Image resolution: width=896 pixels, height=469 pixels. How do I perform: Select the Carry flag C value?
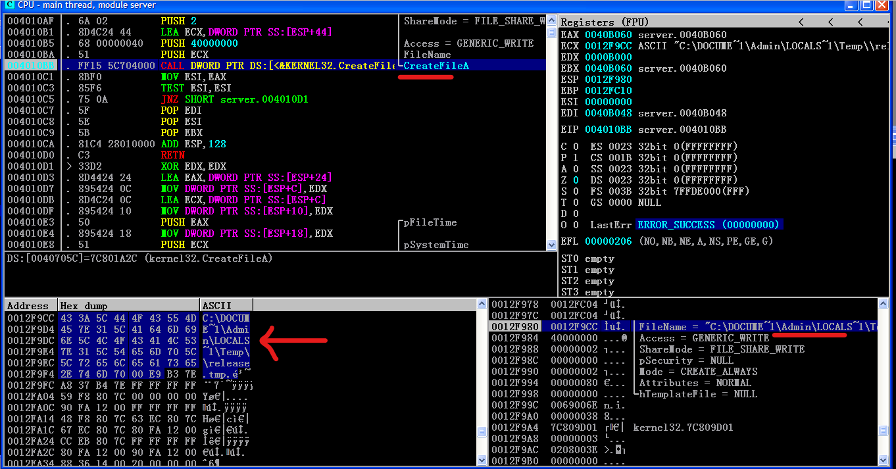[x=576, y=147]
